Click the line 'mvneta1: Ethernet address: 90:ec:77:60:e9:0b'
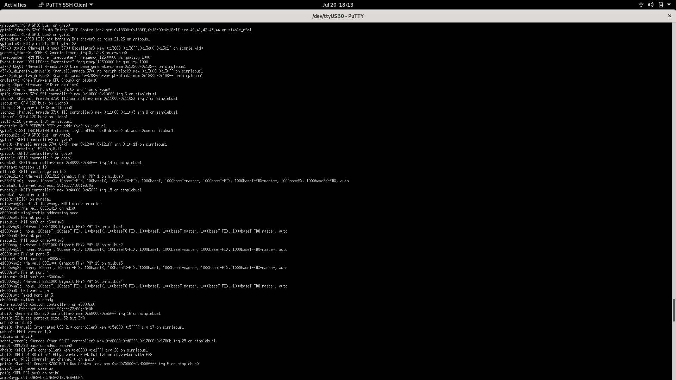 [x=46, y=309]
